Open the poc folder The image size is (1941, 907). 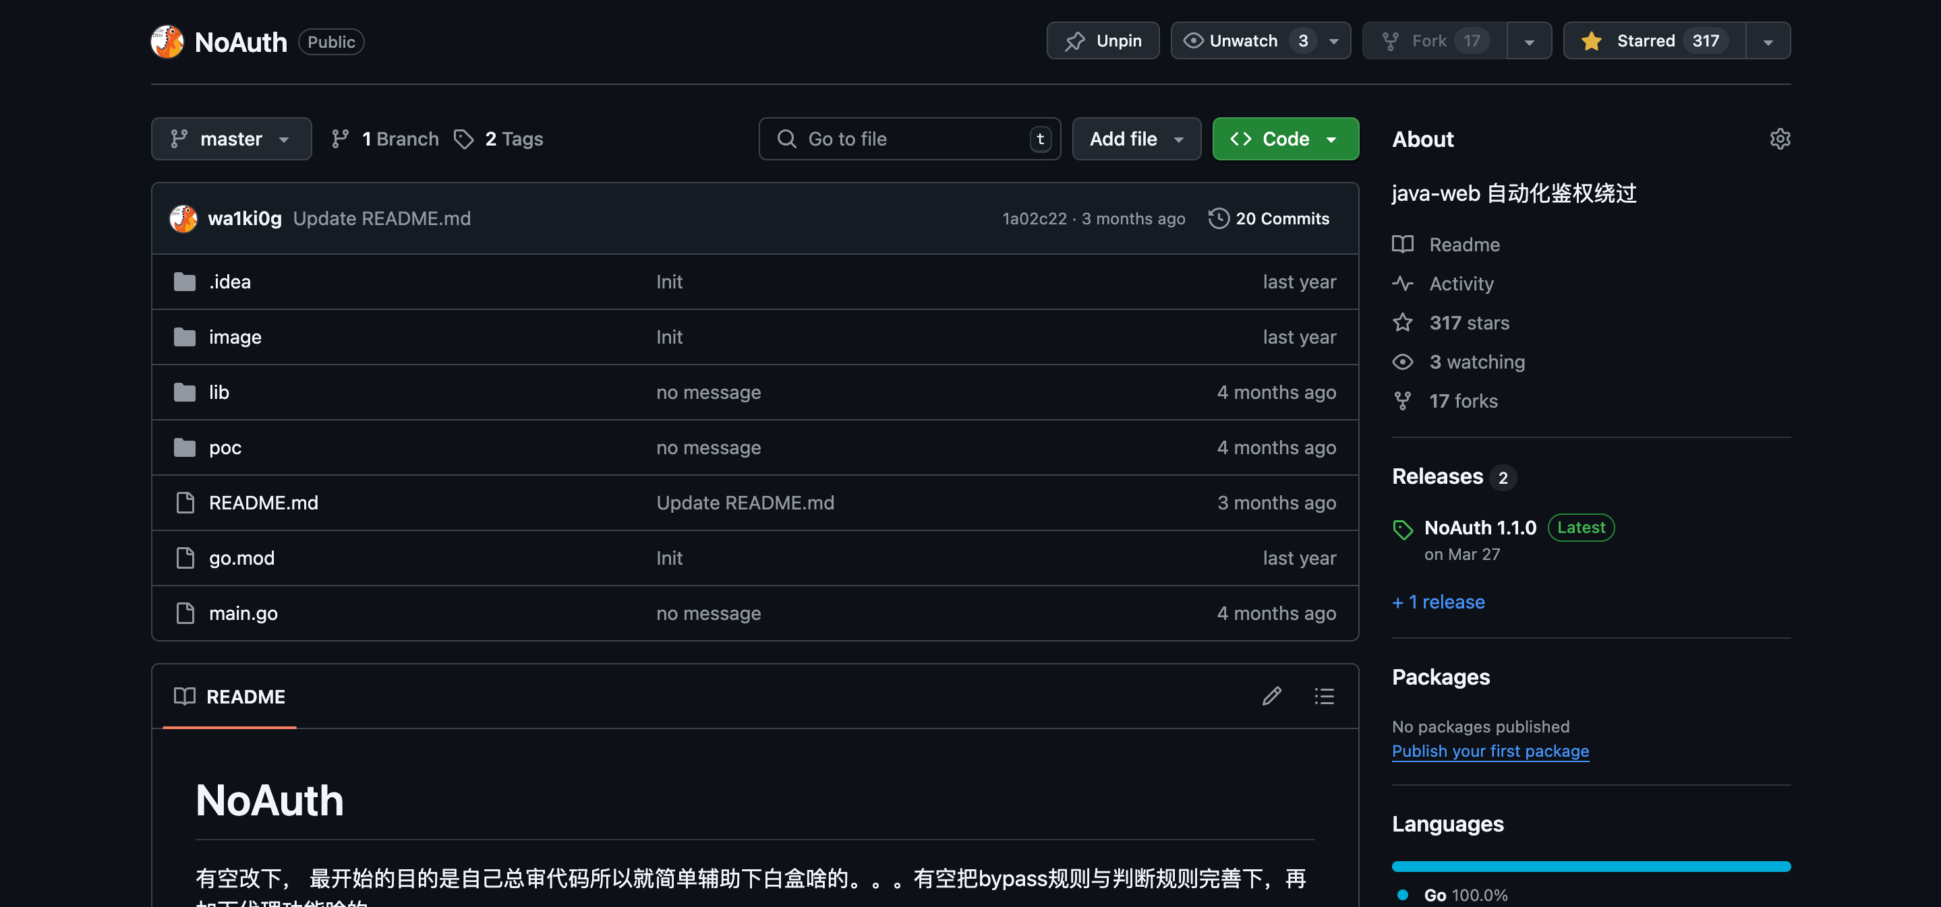(225, 447)
